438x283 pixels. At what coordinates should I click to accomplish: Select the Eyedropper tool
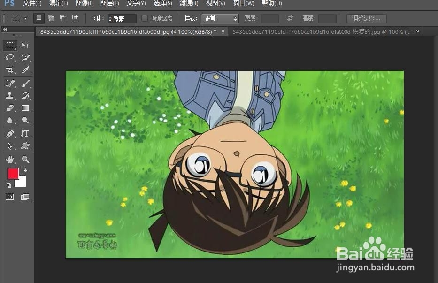(x=25, y=69)
